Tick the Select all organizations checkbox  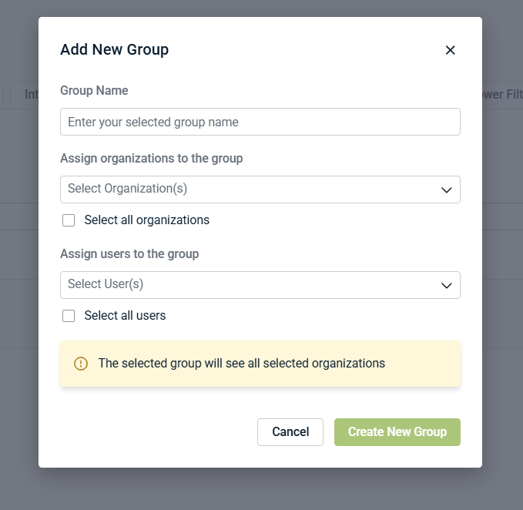(x=69, y=220)
